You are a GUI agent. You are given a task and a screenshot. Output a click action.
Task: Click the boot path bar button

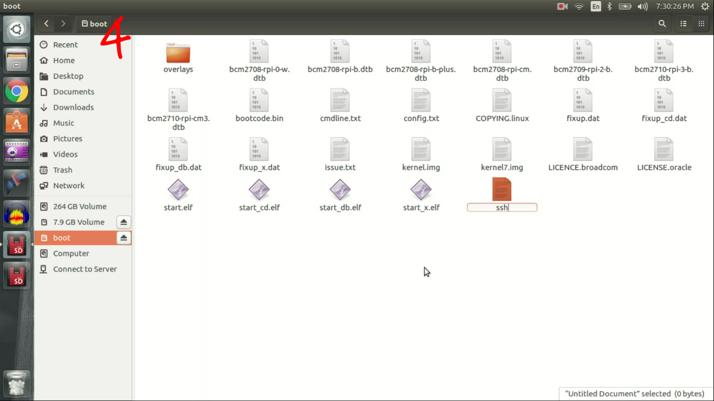tap(95, 23)
